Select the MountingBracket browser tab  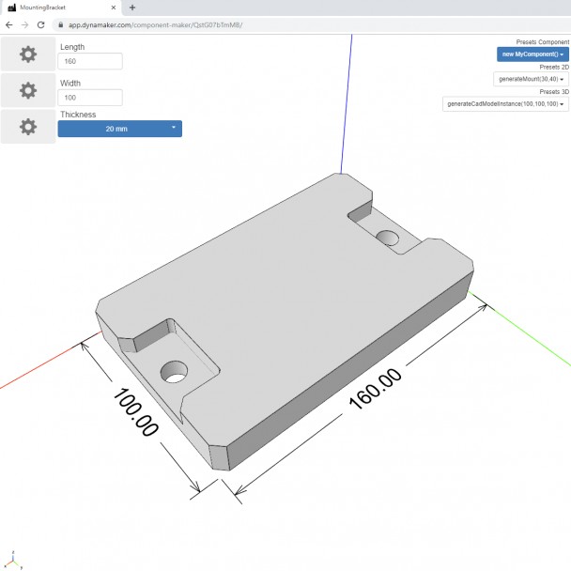tap(56, 8)
